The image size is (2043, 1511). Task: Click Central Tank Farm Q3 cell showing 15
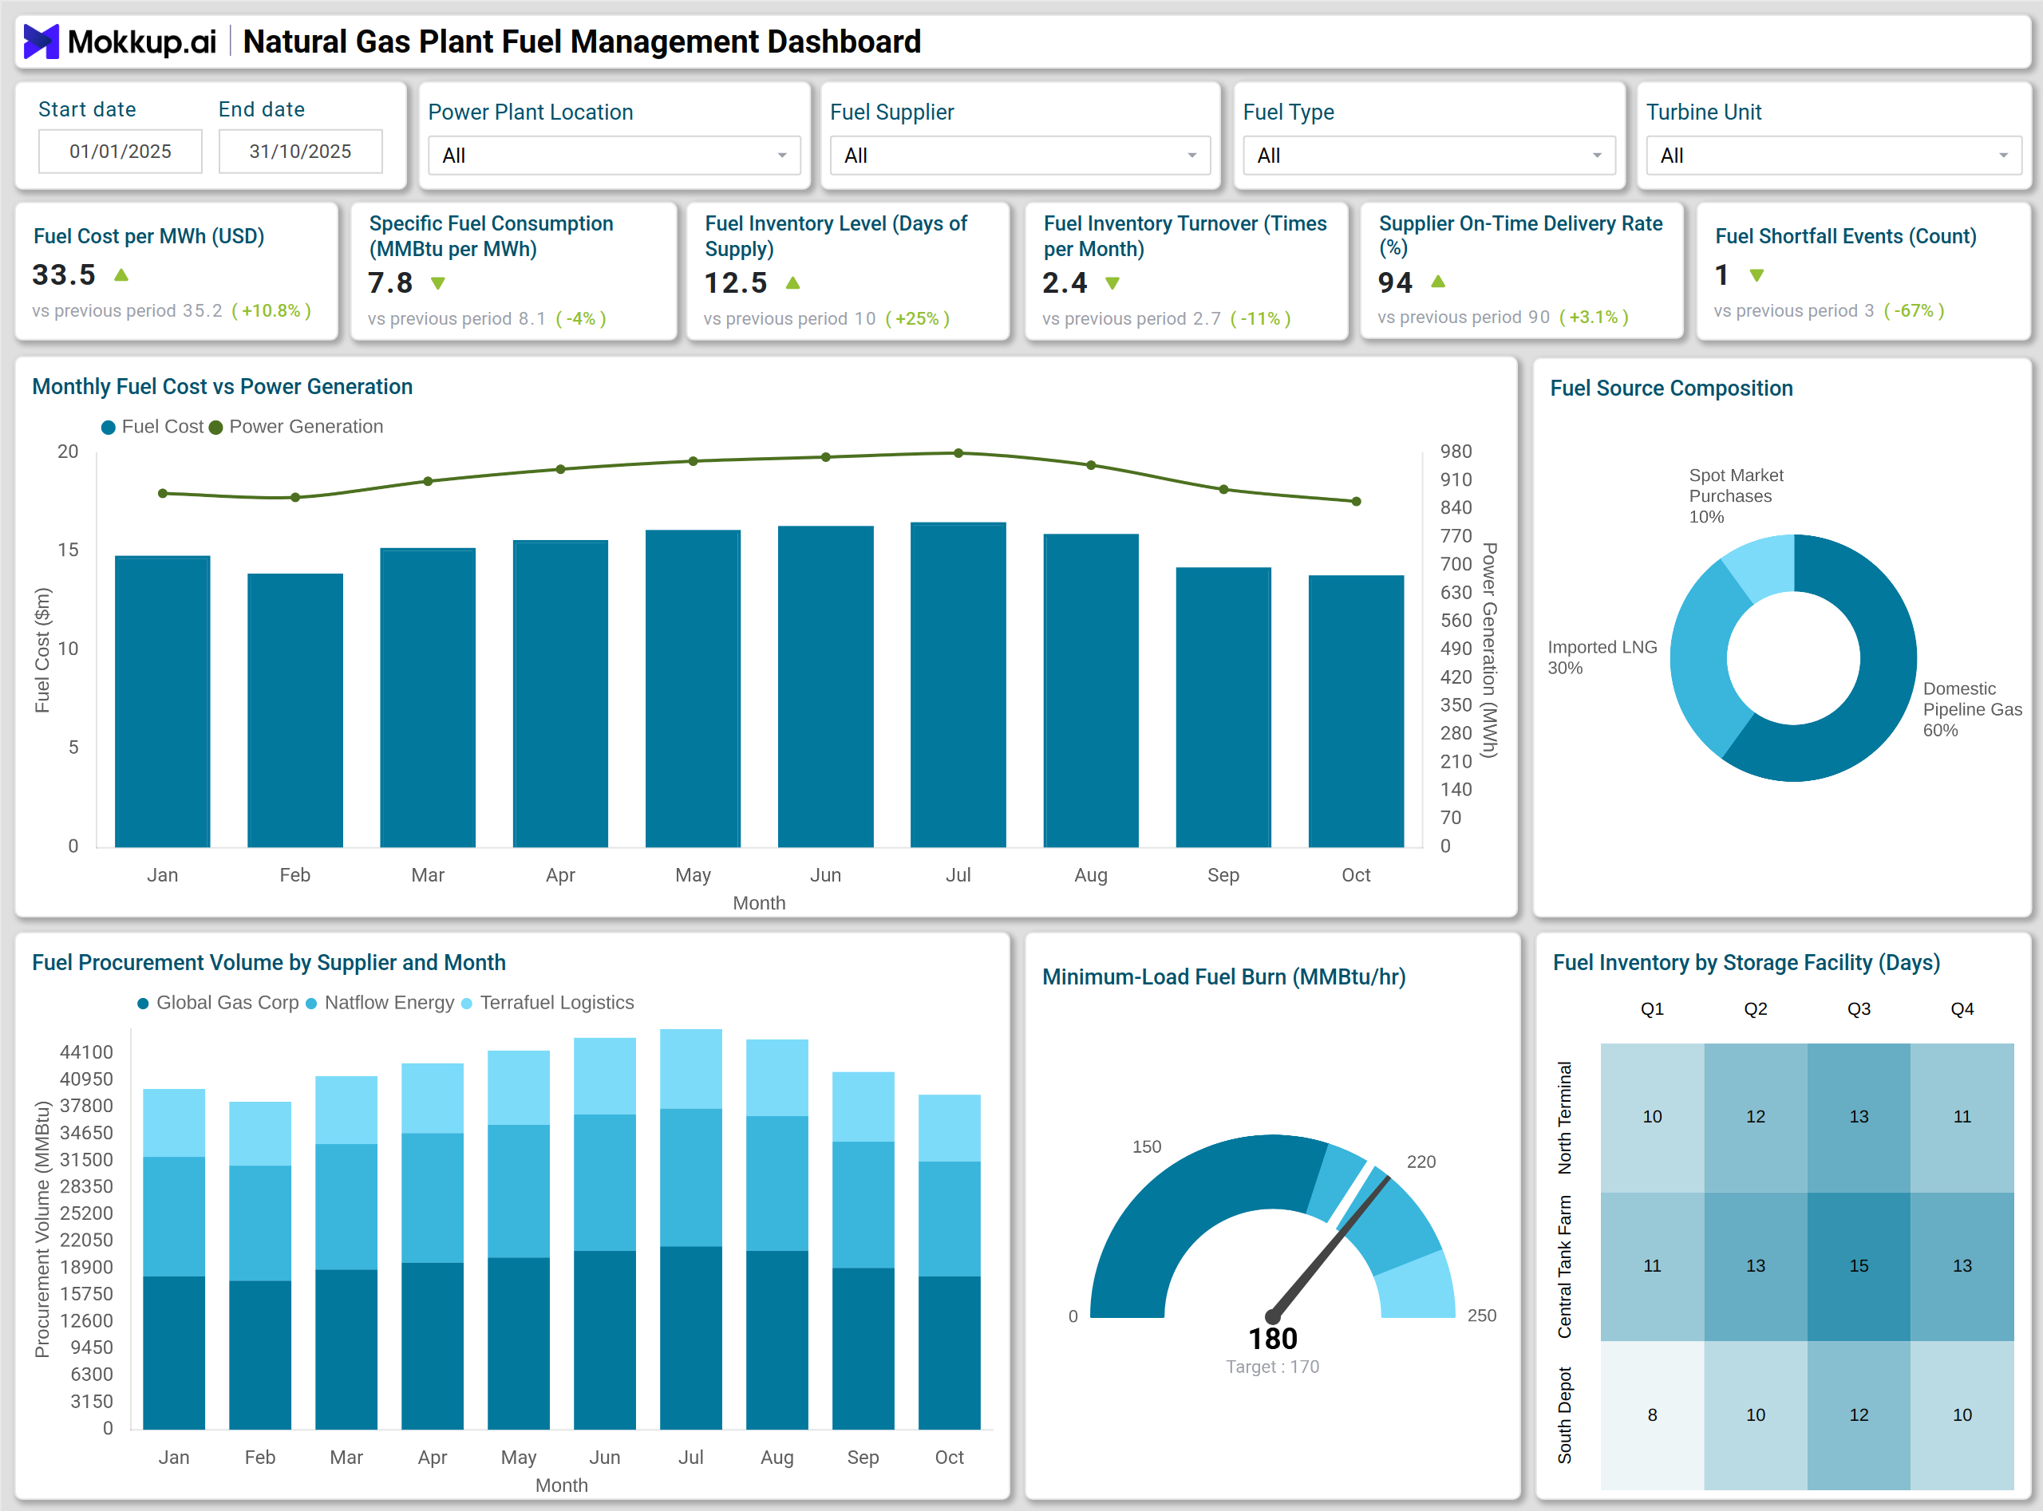click(1858, 1266)
